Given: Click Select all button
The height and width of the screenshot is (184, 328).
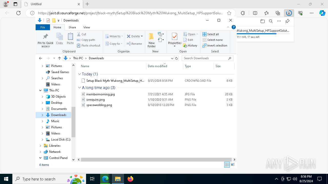Looking at the screenshot, I should click(211, 34).
